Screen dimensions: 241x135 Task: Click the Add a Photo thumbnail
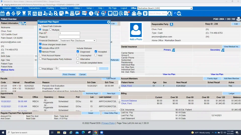(136, 32)
